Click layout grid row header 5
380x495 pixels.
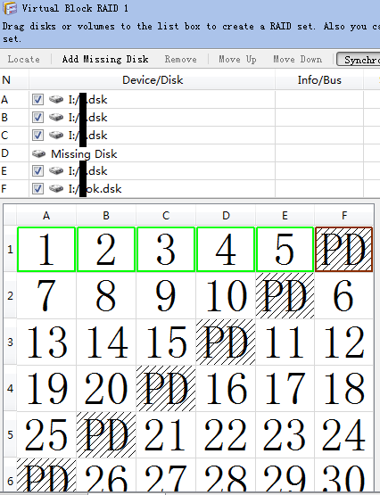pos(10,434)
